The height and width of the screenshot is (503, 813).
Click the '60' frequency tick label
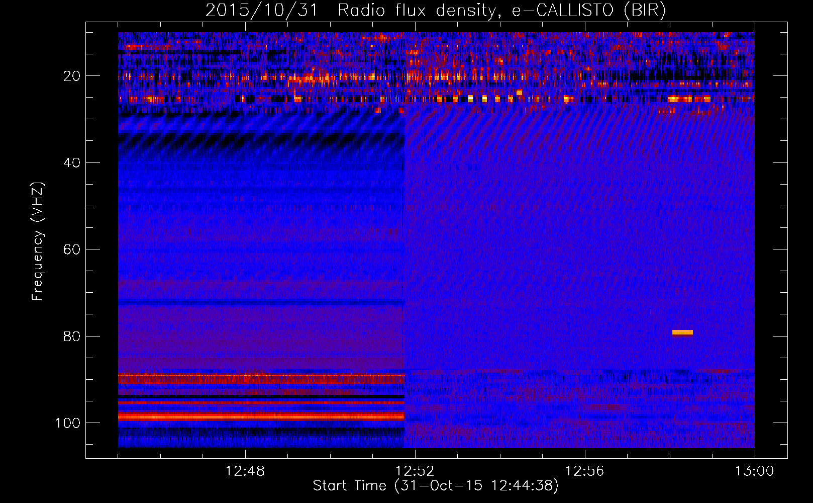point(72,249)
